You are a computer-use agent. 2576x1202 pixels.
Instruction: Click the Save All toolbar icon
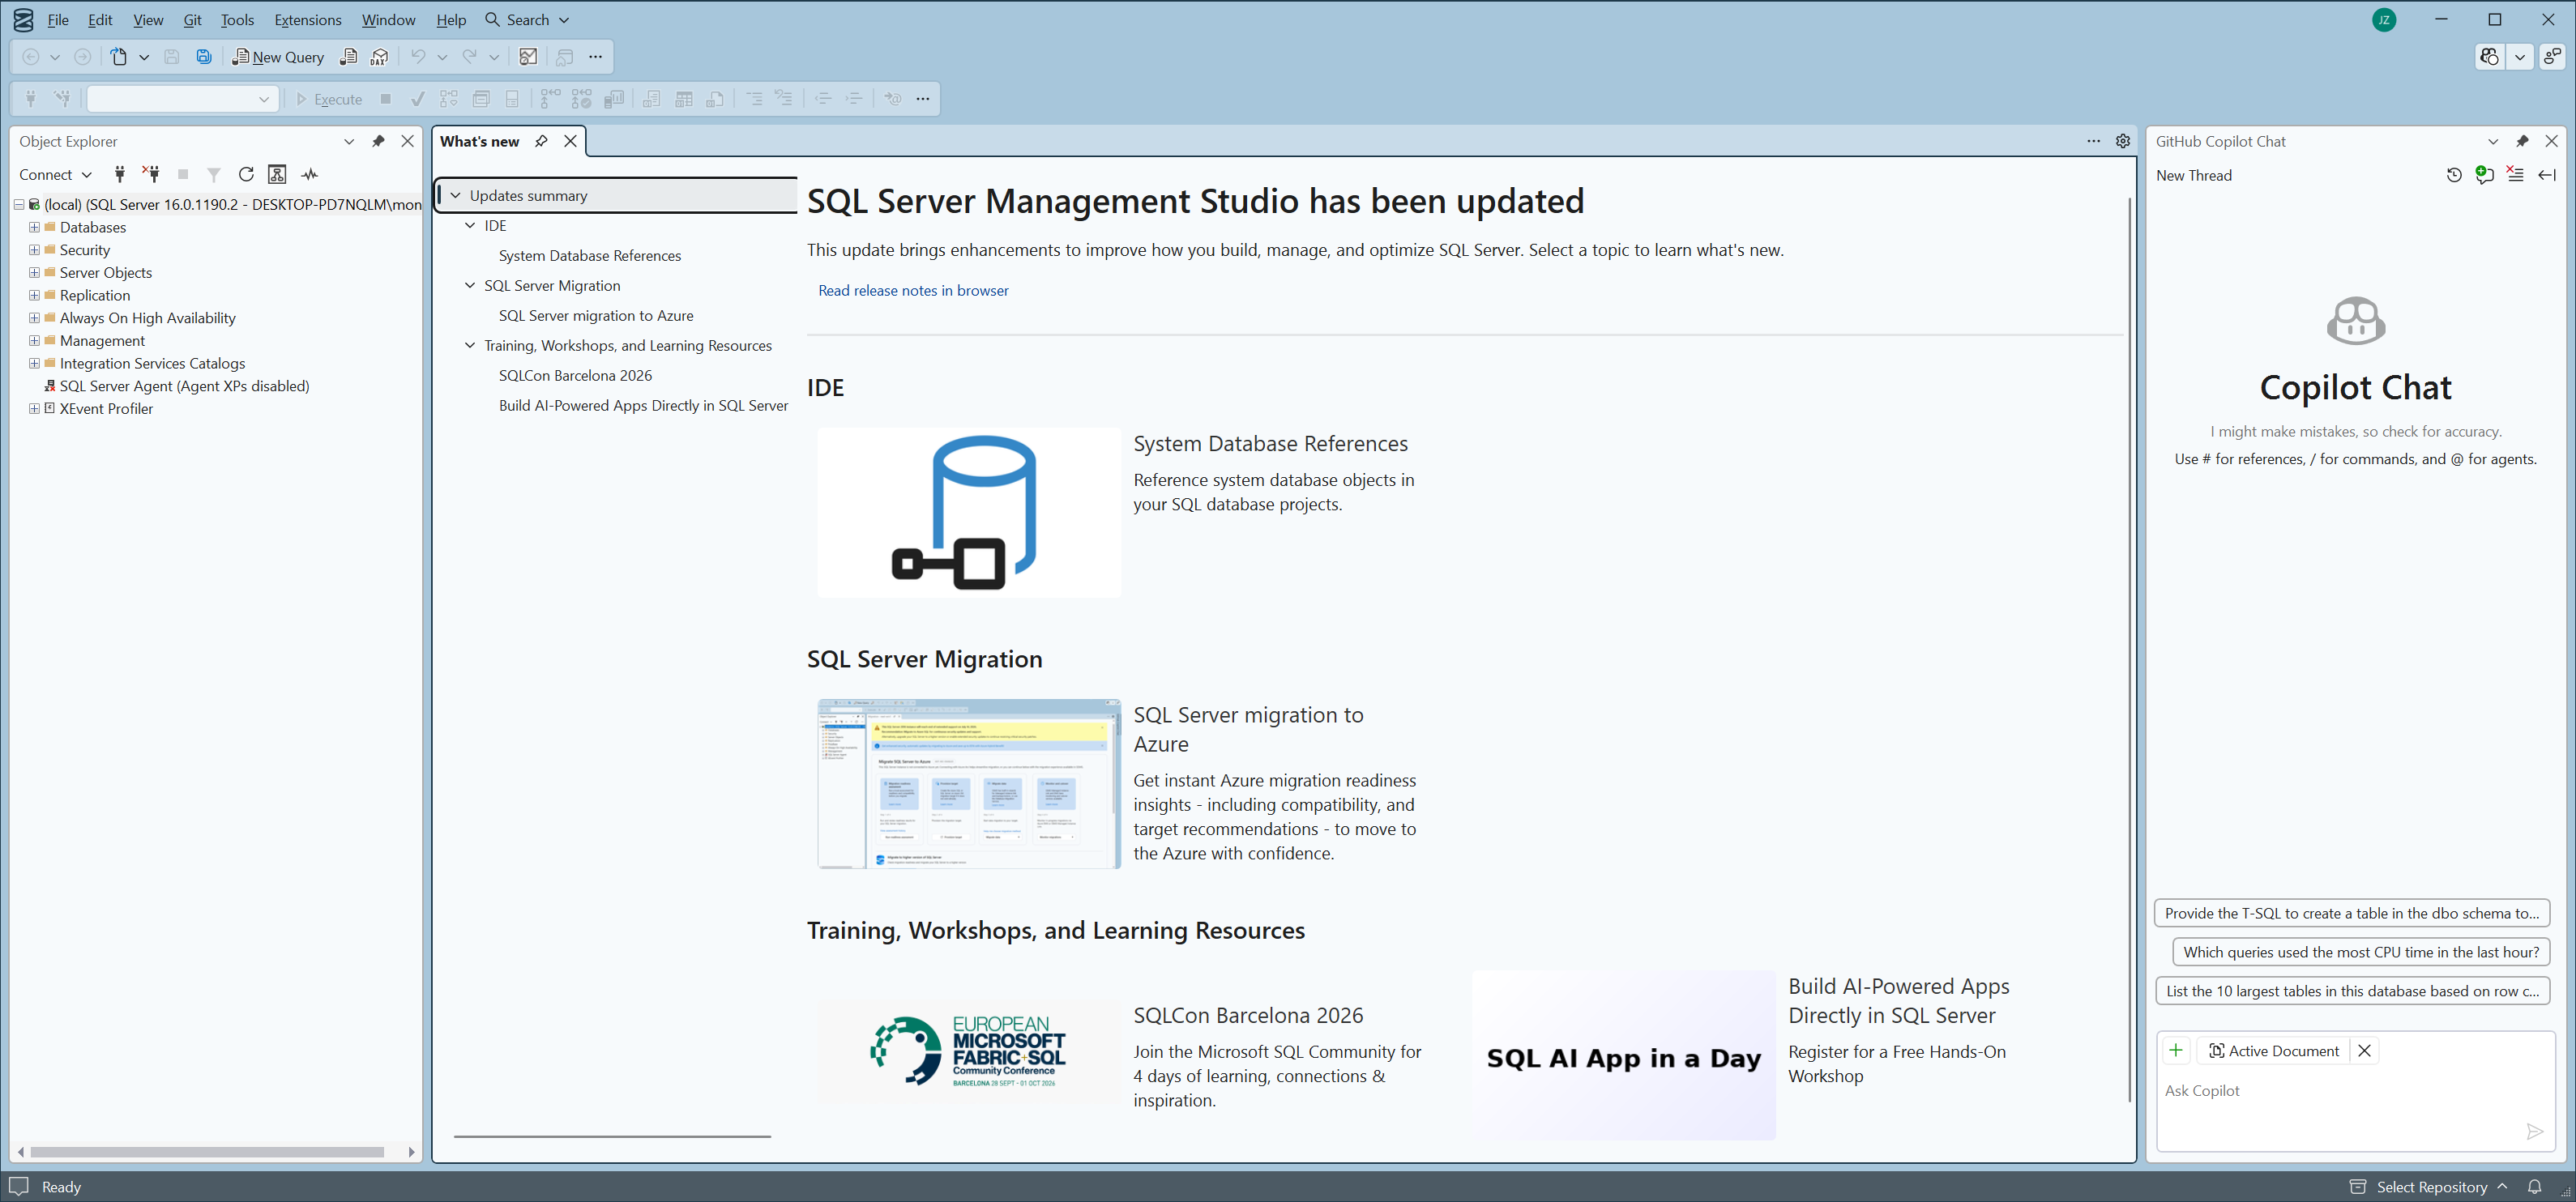(204, 57)
